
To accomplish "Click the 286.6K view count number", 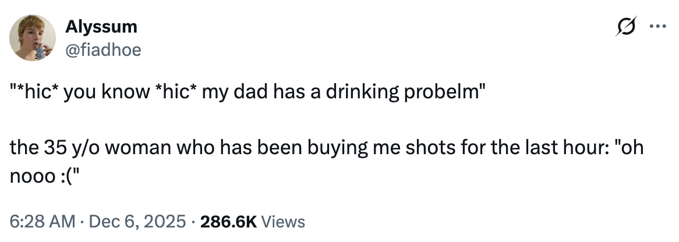I will pos(228,222).
